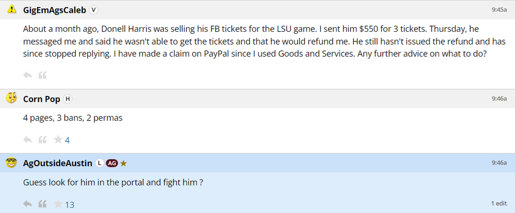
Task: View the "1 edit" history link
Action: pos(499,203)
